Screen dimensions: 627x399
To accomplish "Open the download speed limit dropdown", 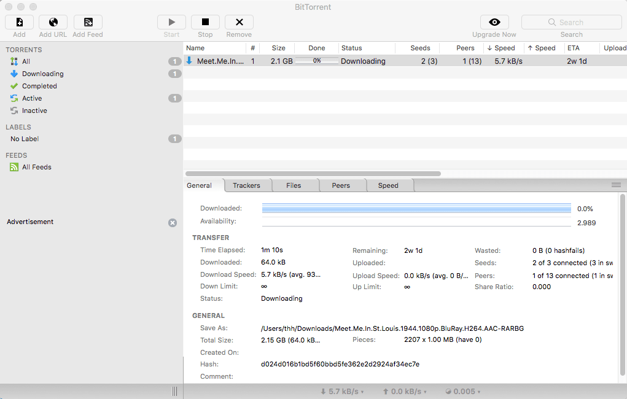I will click(x=342, y=391).
